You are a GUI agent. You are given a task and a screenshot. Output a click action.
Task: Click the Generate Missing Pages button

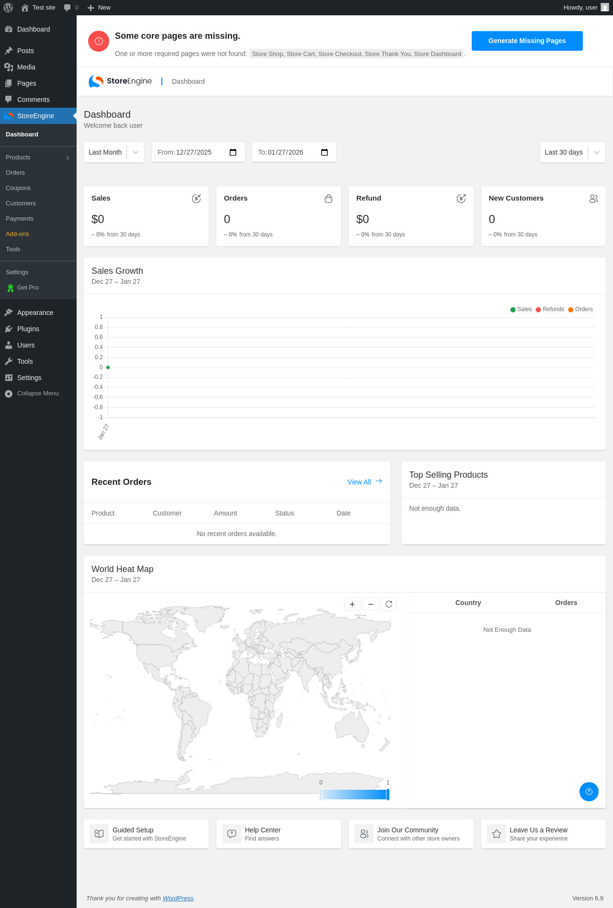[527, 41]
